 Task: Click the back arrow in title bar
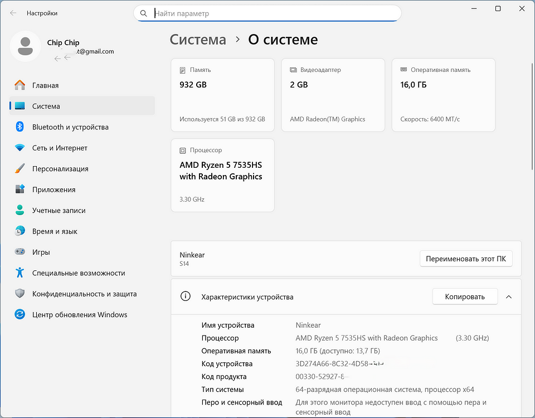[13, 13]
